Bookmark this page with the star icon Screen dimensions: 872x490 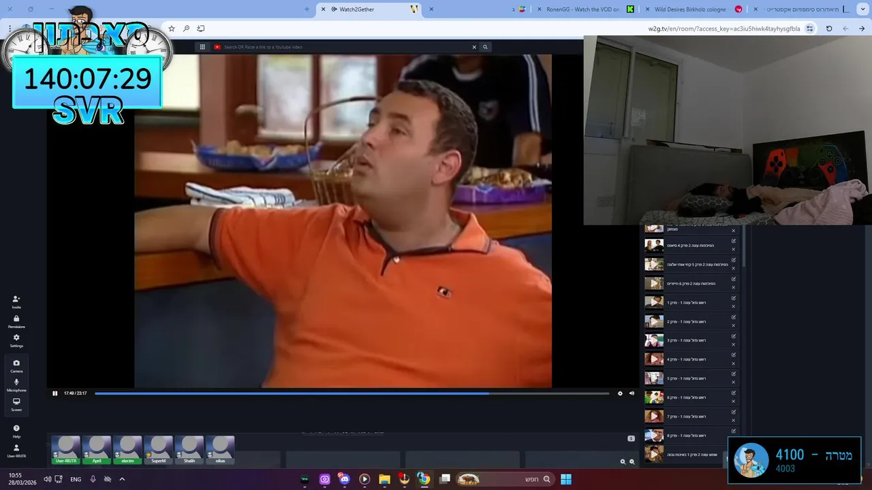click(172, 29)
